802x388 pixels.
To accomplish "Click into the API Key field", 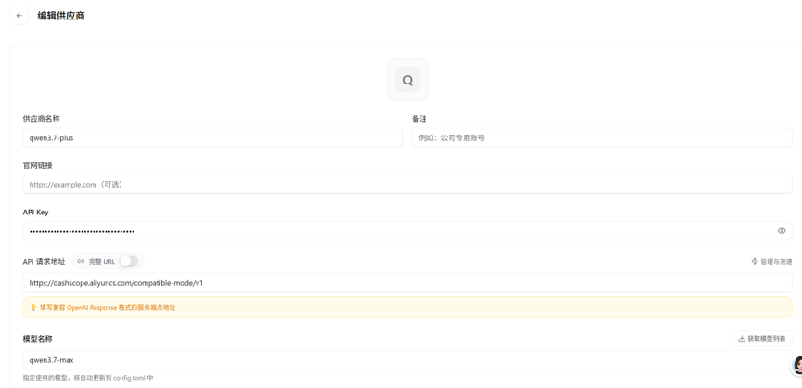I will click(407, 231).
